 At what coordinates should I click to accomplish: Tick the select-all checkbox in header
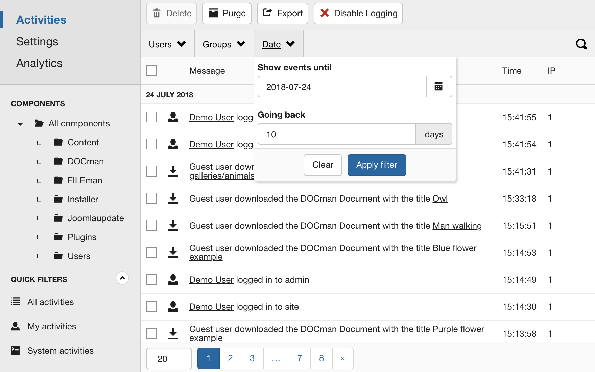point(151,70)
